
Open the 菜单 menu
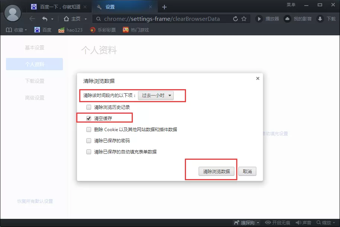pyautogui.click(x=291, y=5)
